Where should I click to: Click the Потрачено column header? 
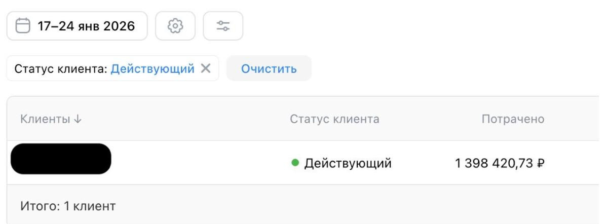pos(513,119)
